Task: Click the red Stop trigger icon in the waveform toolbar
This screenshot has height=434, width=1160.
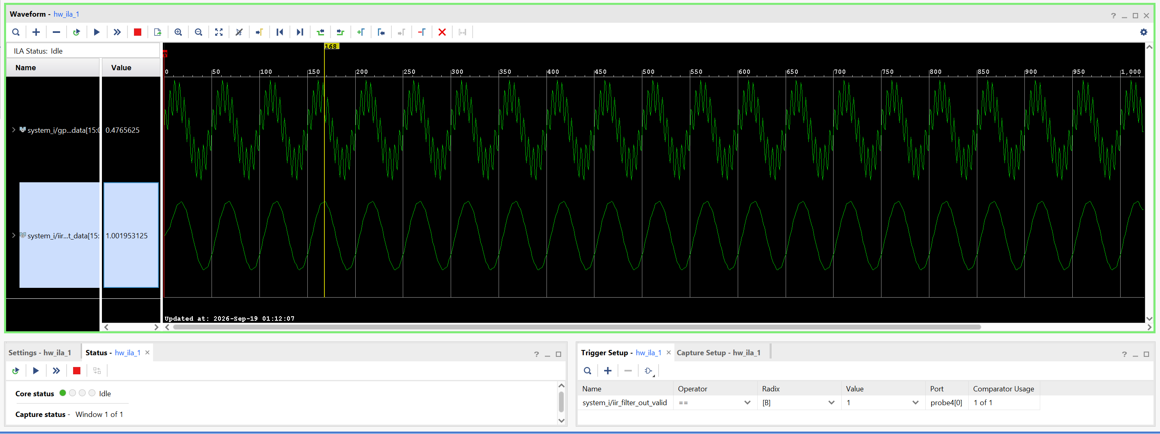Action: click(137, 32)
